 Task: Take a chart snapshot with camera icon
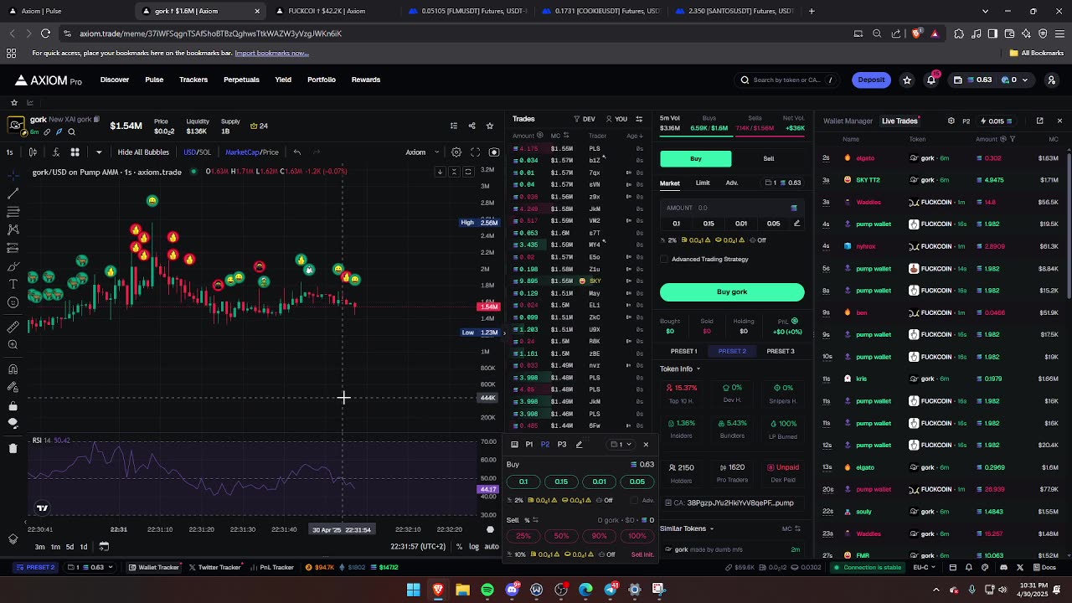point(494,152)
